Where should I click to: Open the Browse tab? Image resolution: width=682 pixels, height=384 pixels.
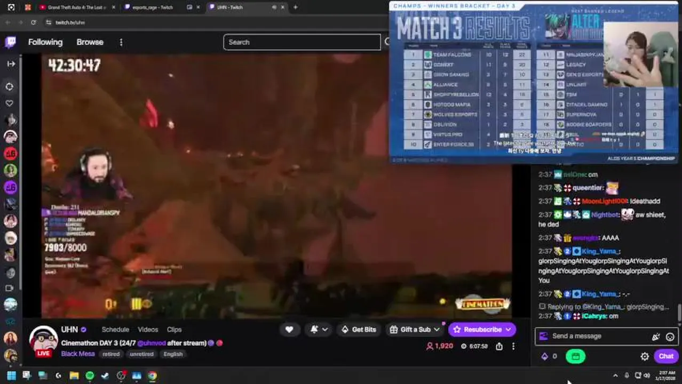coord(90,42)
